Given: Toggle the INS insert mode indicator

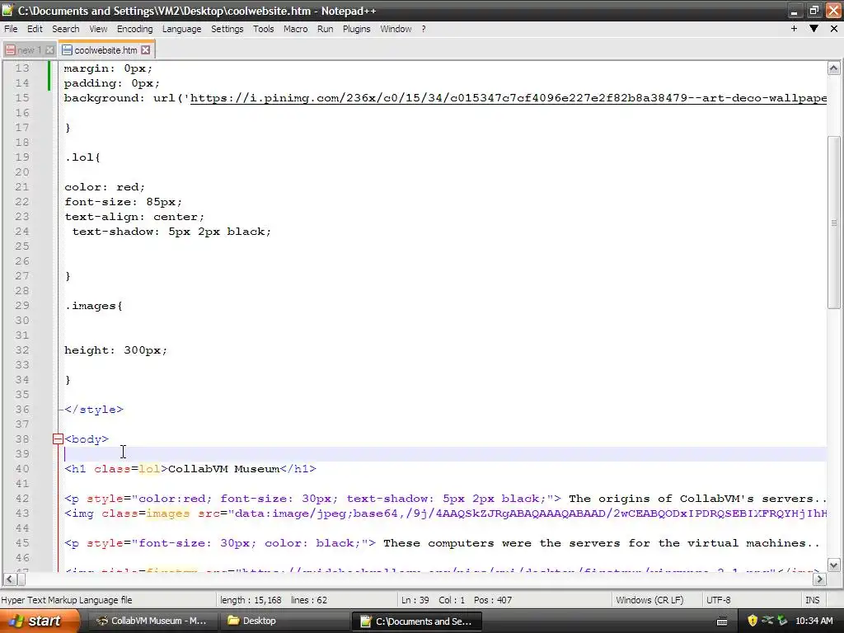Looking at the screenshot, I should (812, 600).
